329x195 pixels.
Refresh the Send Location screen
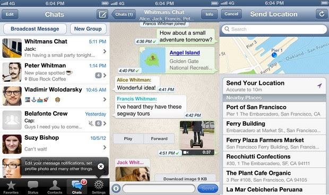pyautogui.click(x=322, y=14)
